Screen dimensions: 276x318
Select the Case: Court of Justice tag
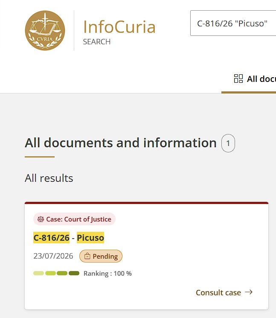tap(74, 219)
